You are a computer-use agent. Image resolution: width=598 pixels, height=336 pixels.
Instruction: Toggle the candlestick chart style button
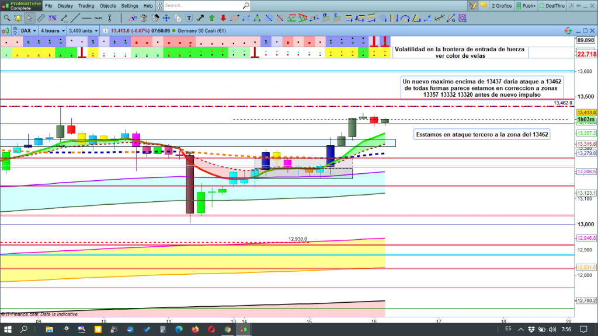coord(6,30)
